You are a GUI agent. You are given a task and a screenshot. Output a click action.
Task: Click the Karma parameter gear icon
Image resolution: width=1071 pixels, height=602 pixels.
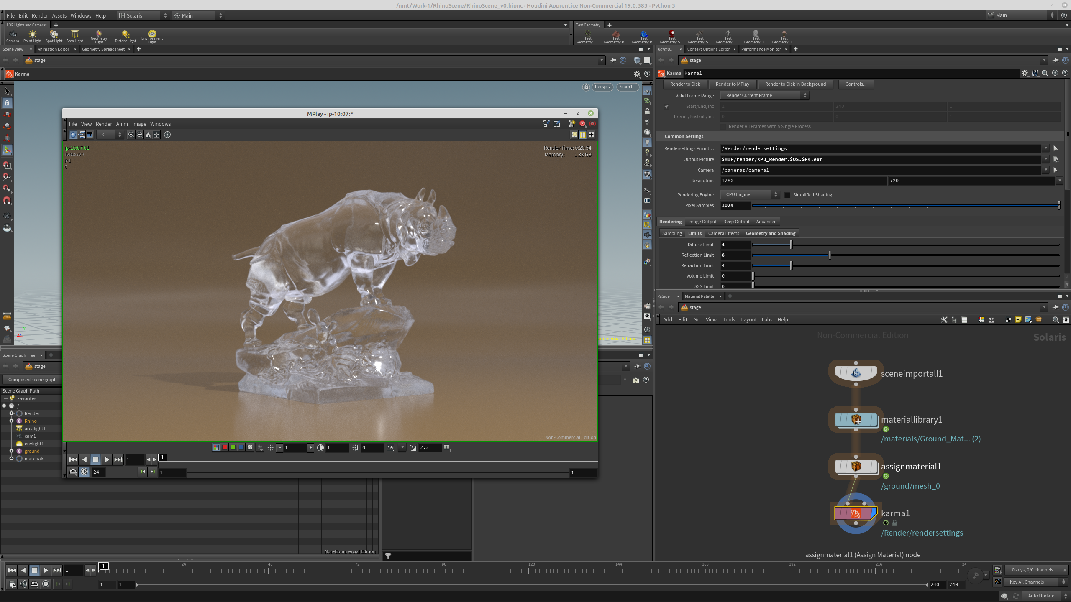[x=1025, y=73]
